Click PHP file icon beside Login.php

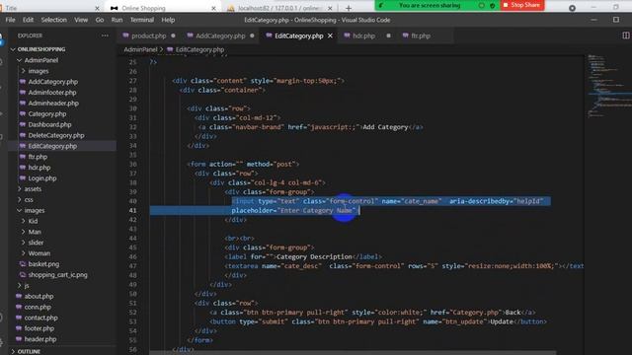pos(23,177)
